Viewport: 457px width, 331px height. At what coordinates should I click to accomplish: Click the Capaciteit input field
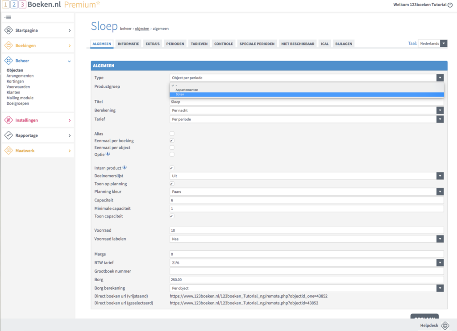click(x=307, y=200)
